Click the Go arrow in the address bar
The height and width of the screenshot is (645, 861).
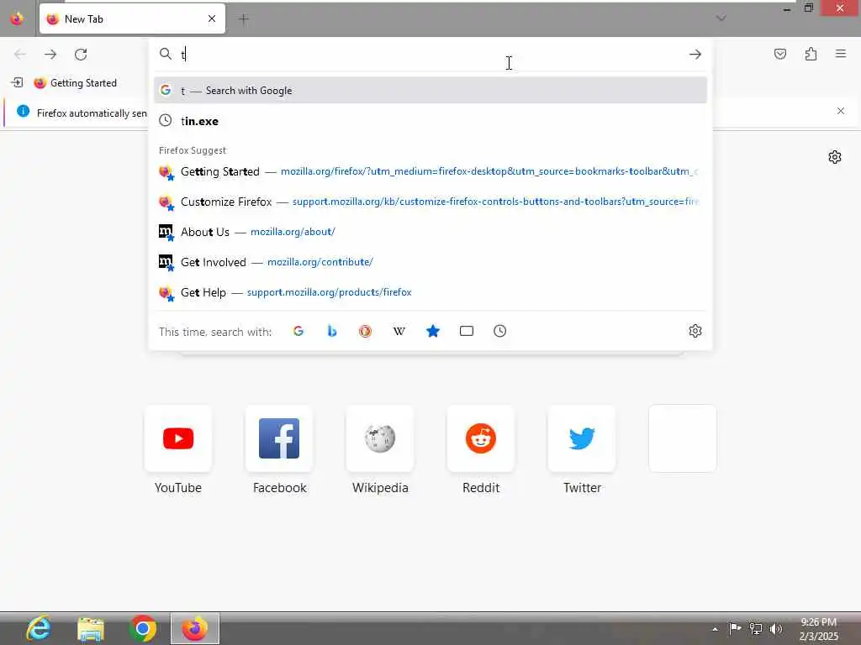tap(695, 55)
